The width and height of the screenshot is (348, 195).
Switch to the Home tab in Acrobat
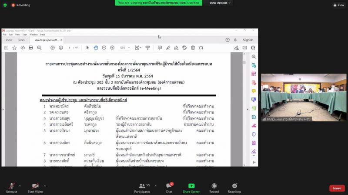[x=8, y=40]
